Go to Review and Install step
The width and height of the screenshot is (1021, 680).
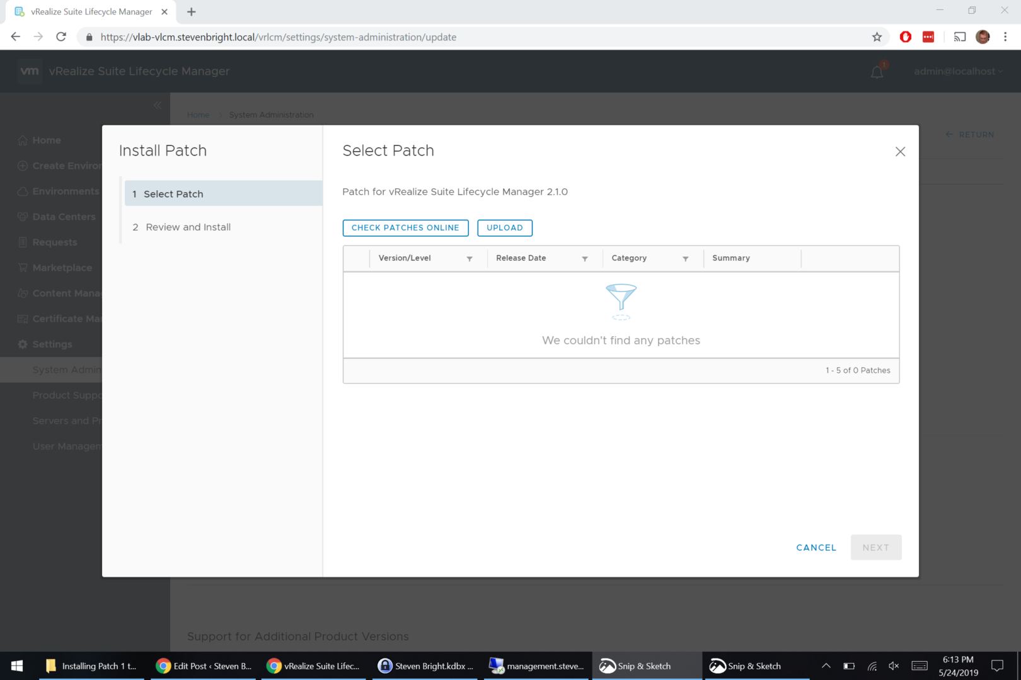pos(188,227)
